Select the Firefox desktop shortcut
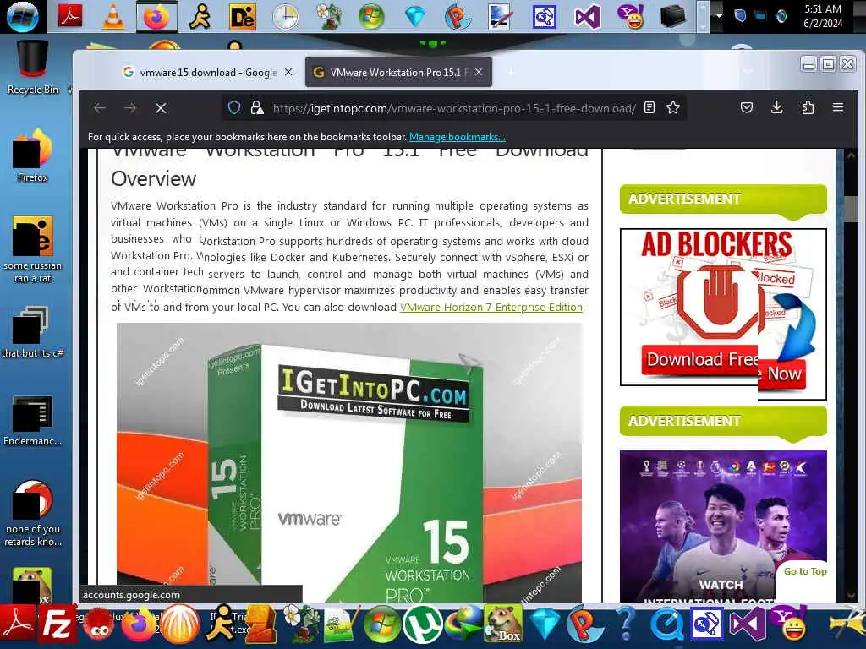This screenshot has width=866, height=649. point(33,155)
